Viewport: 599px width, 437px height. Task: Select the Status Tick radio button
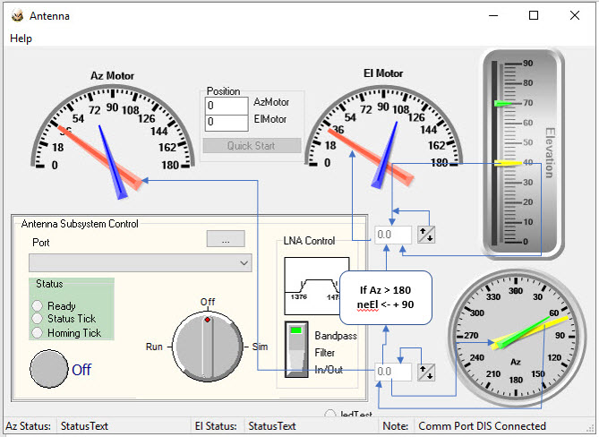point(39,319)
